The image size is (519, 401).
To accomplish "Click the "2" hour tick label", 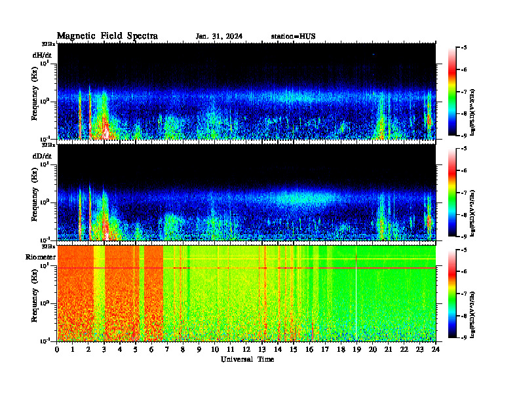I will [x=88, y=349].
